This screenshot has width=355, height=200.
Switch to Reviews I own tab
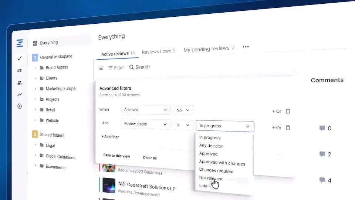tap(158, 51)
